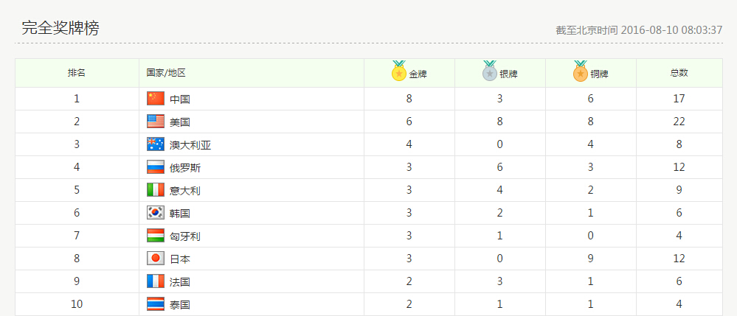
Task: Click the gold medal icon in header
Action: coord(399,71)
